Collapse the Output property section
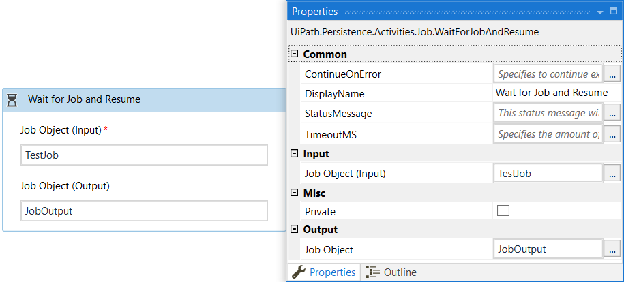The height and width of the screenshot is (282, 624). [294, 230]
